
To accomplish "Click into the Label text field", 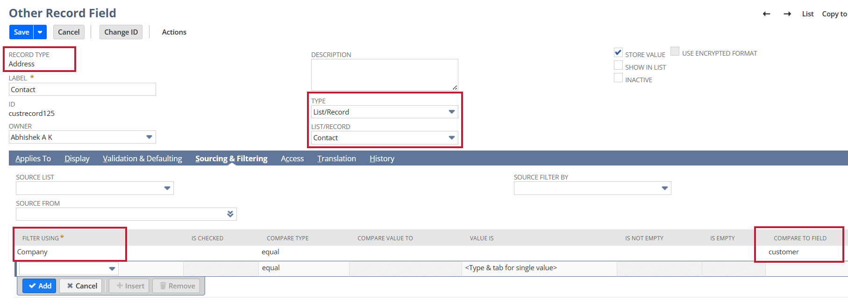I will pos(82,90).
